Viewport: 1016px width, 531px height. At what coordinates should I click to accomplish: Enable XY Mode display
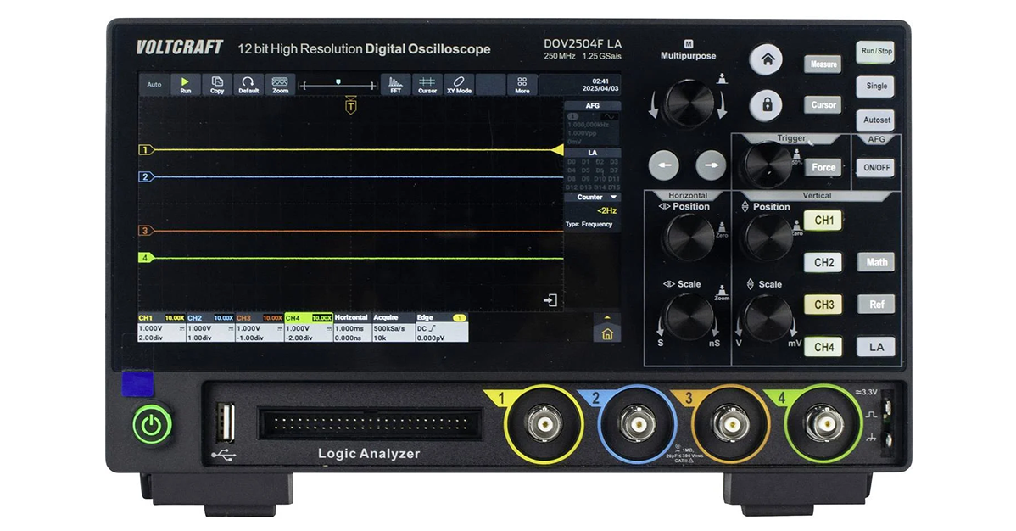459,85
